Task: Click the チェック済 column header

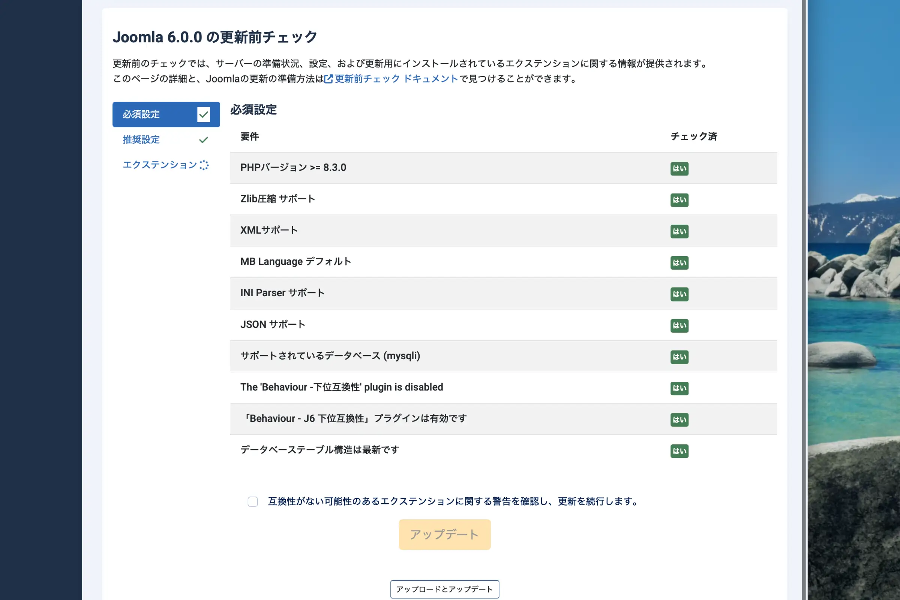Action: click(x=693, y=136)
